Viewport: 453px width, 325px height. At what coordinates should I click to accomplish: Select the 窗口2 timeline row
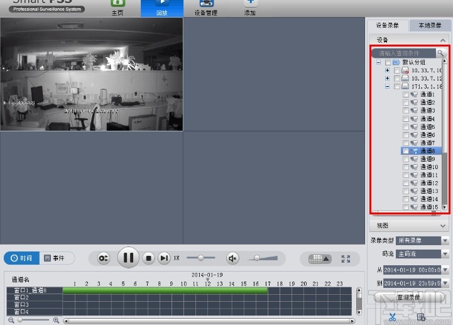click(x=179, y=297)
